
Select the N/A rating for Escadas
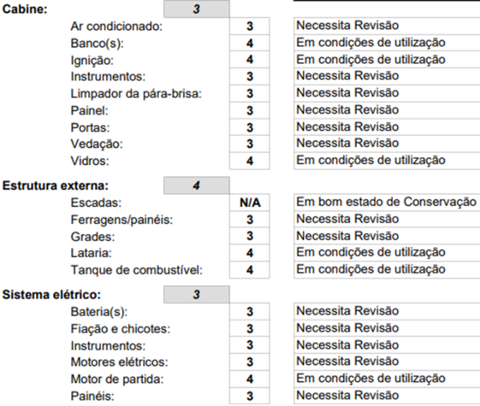250,202
